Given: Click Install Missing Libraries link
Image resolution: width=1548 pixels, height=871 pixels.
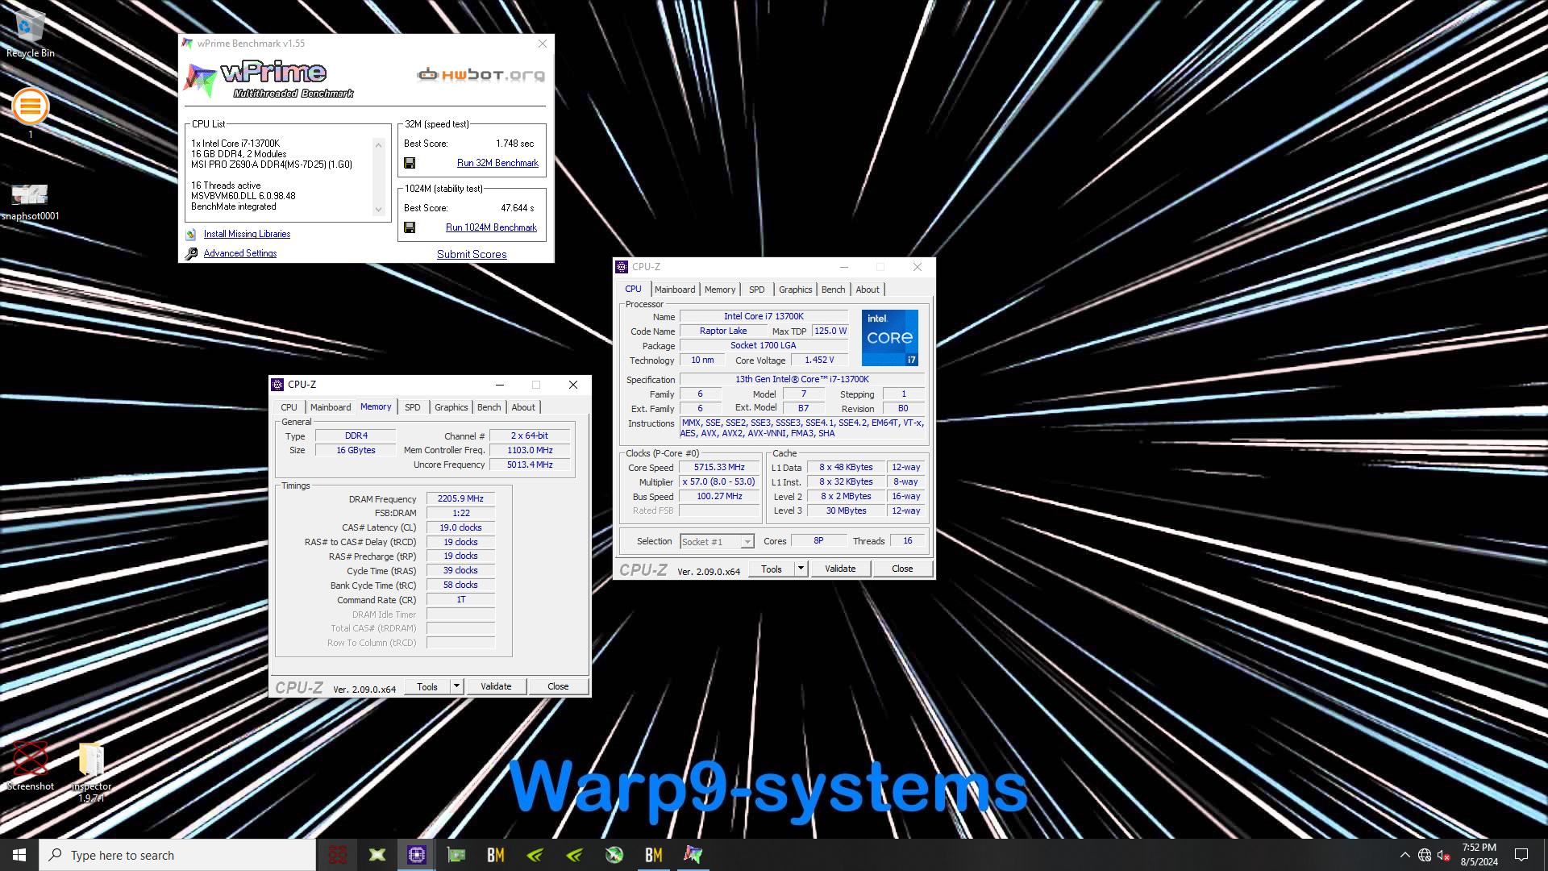Looking at the screenshot, I should tap(247, 234).
